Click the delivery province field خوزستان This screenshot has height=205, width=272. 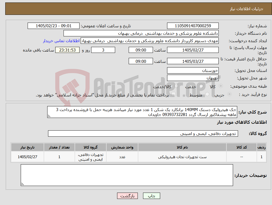tap(193, 71)
